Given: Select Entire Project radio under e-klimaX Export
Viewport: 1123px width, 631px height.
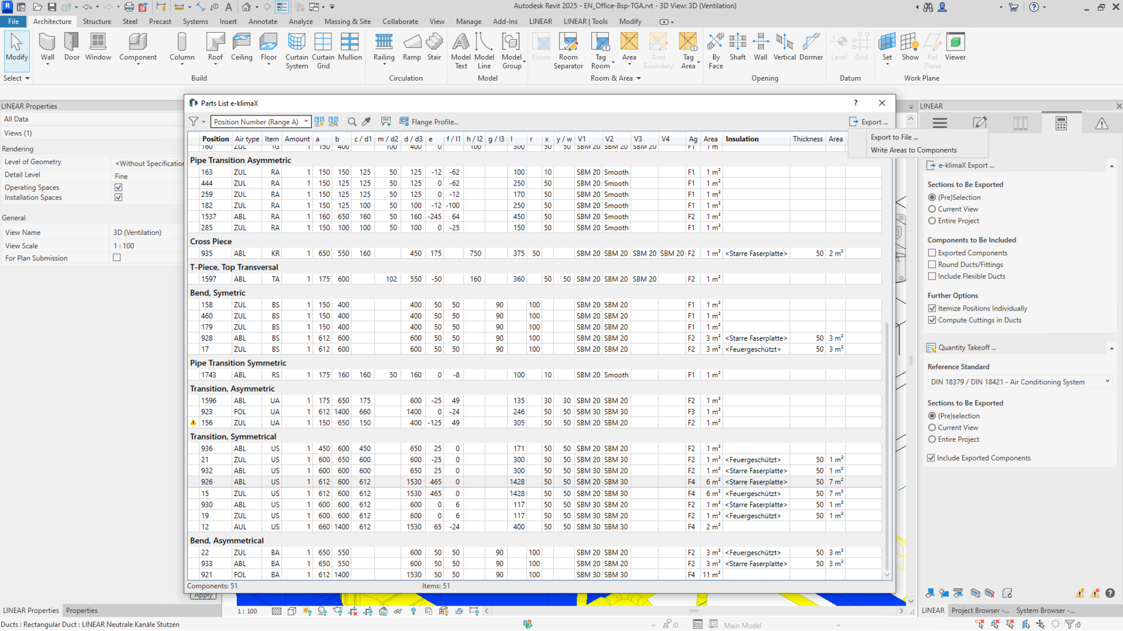Looking at the screenshot, I should [x=932, y=221].
